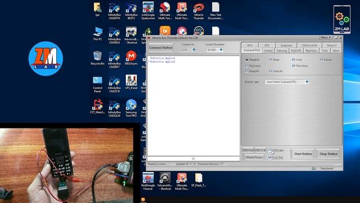360x203 pixels.
Task: Expand the Comport Baudrate dropdown
Action: [221, 50]
